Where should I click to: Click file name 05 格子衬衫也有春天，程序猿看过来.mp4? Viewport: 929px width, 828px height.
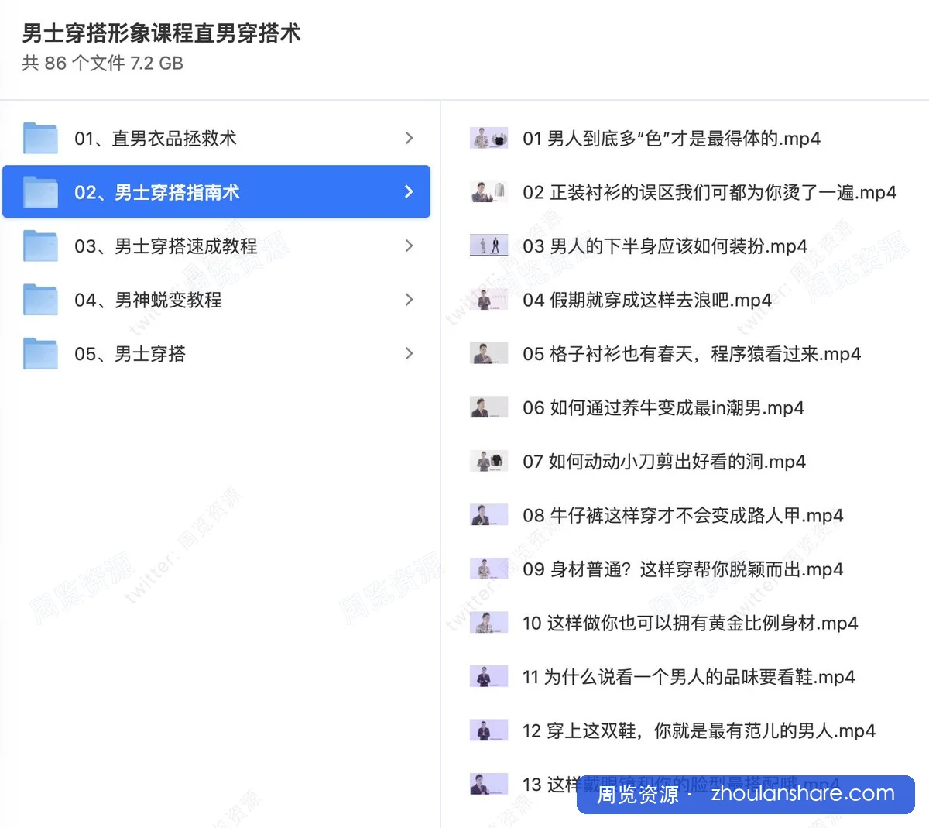pyautogui.click(x=692, y=354)
